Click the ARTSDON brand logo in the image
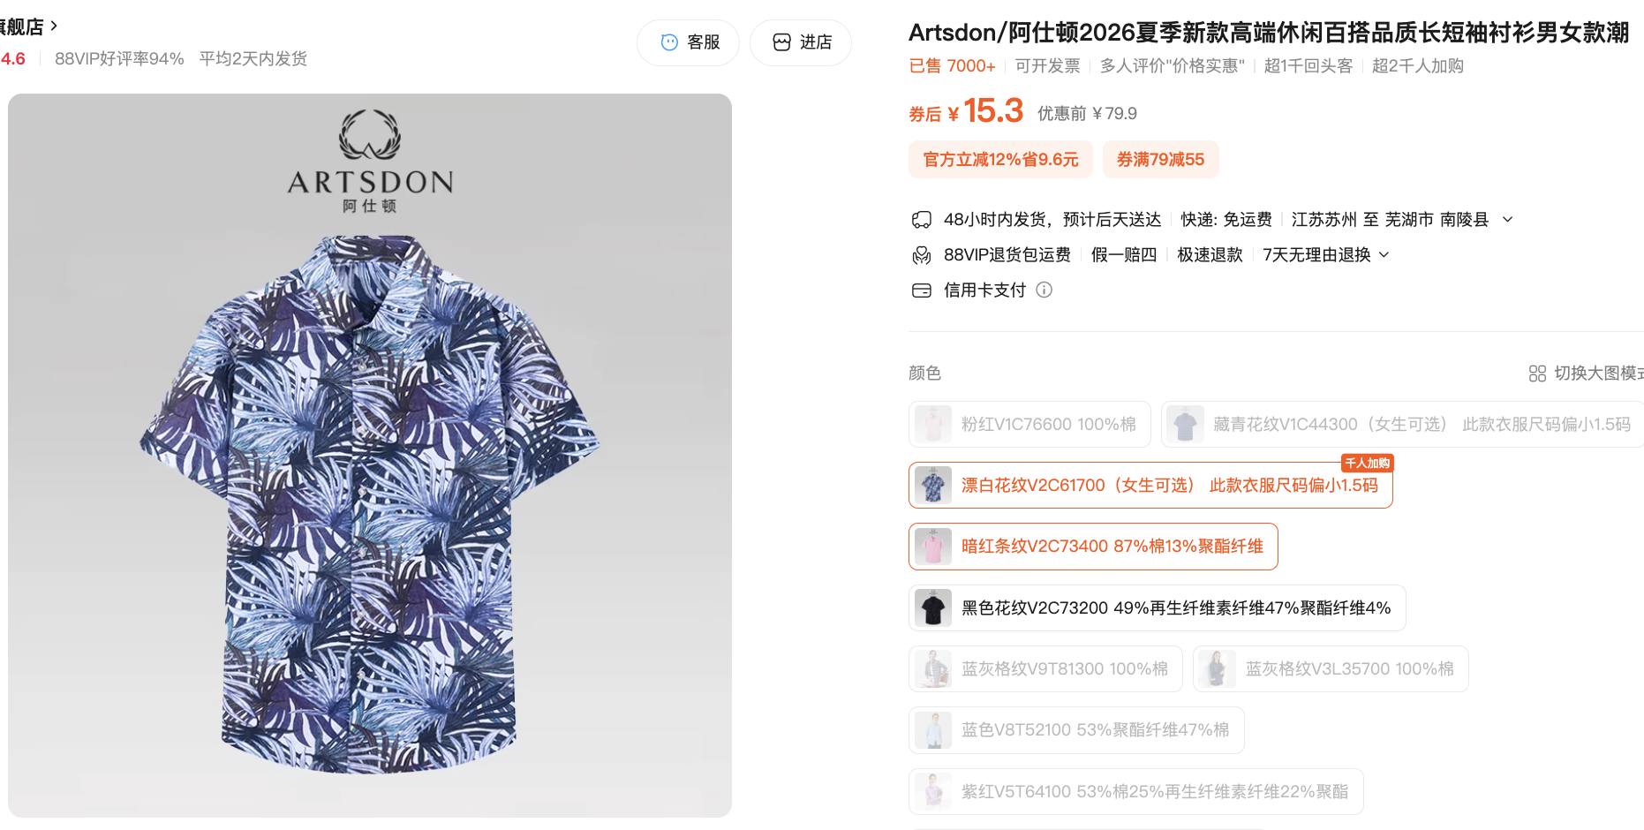The image size is (1644, 830). pyautogui.click(x=371, y=161)
